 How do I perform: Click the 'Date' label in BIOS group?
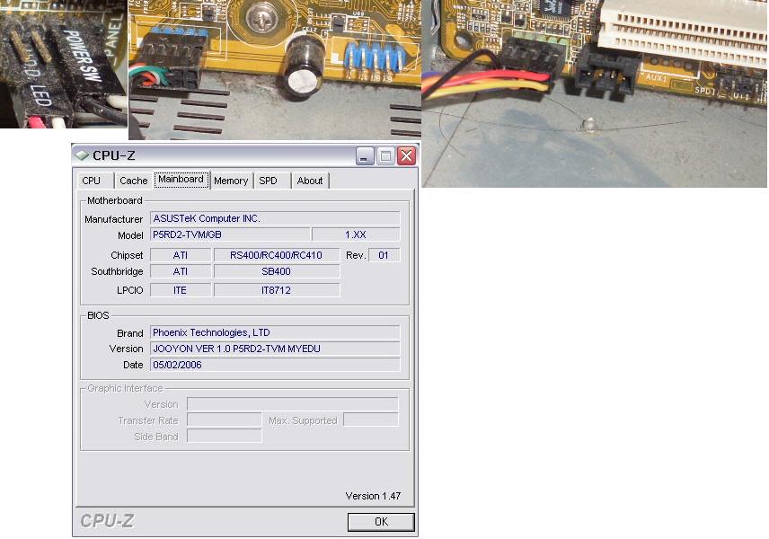[133, 366]
